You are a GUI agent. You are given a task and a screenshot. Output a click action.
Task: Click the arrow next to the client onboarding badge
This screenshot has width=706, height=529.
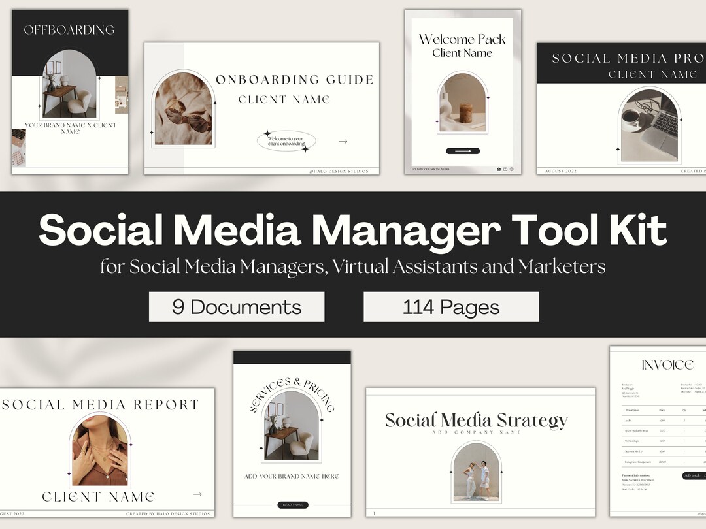click(x=343, y=142)
